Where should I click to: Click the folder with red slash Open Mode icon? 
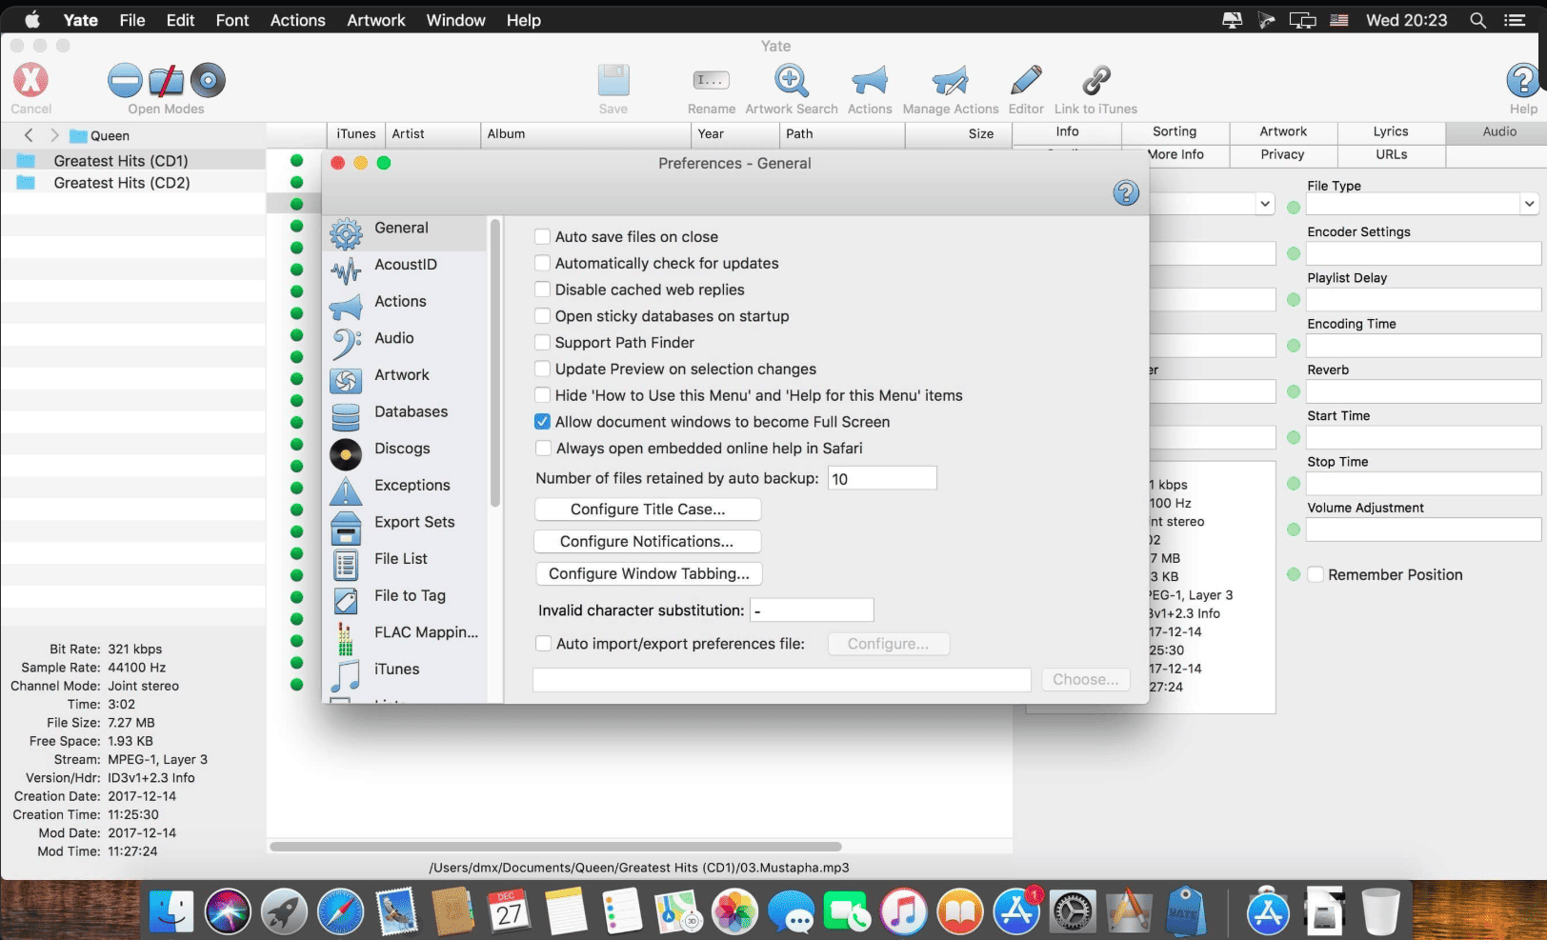click(x=167, y=81)
